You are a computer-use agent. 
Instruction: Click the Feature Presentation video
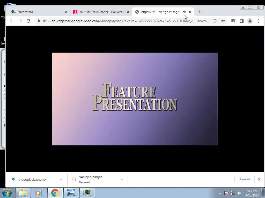pyautogui.click(x=135, y=99)
